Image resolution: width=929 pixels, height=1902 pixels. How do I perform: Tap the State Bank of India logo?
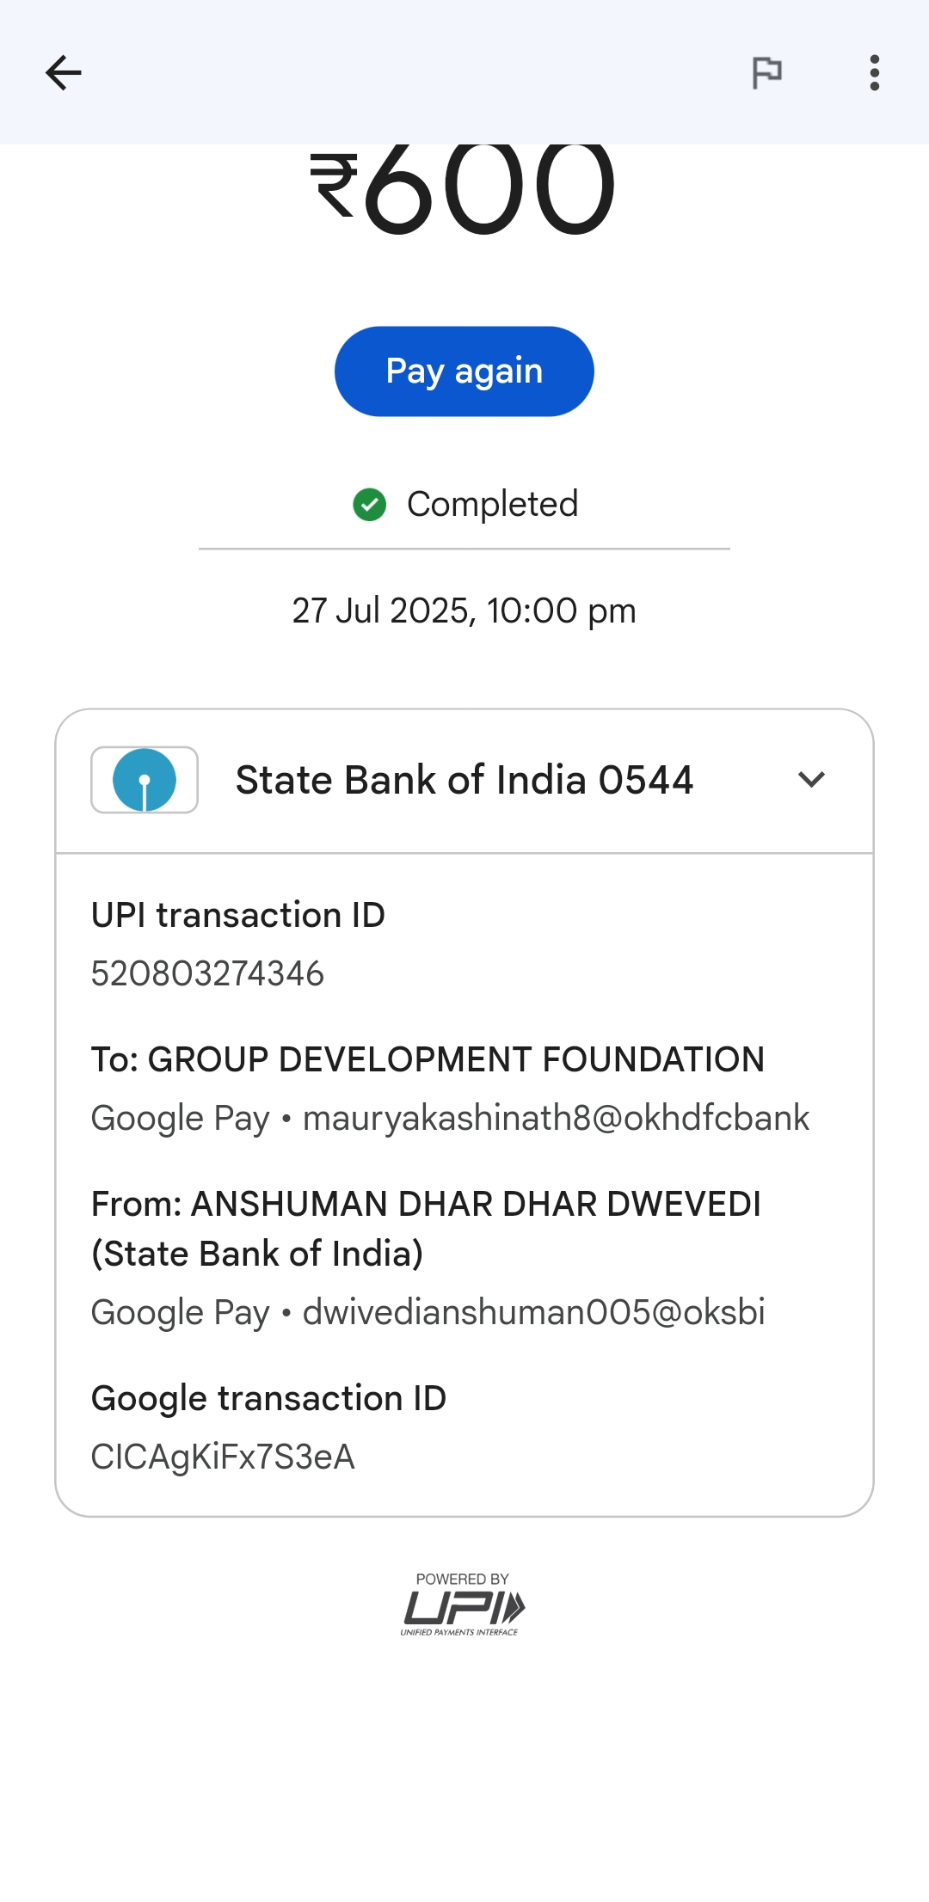pyautogui.click(x=145, y=780)
